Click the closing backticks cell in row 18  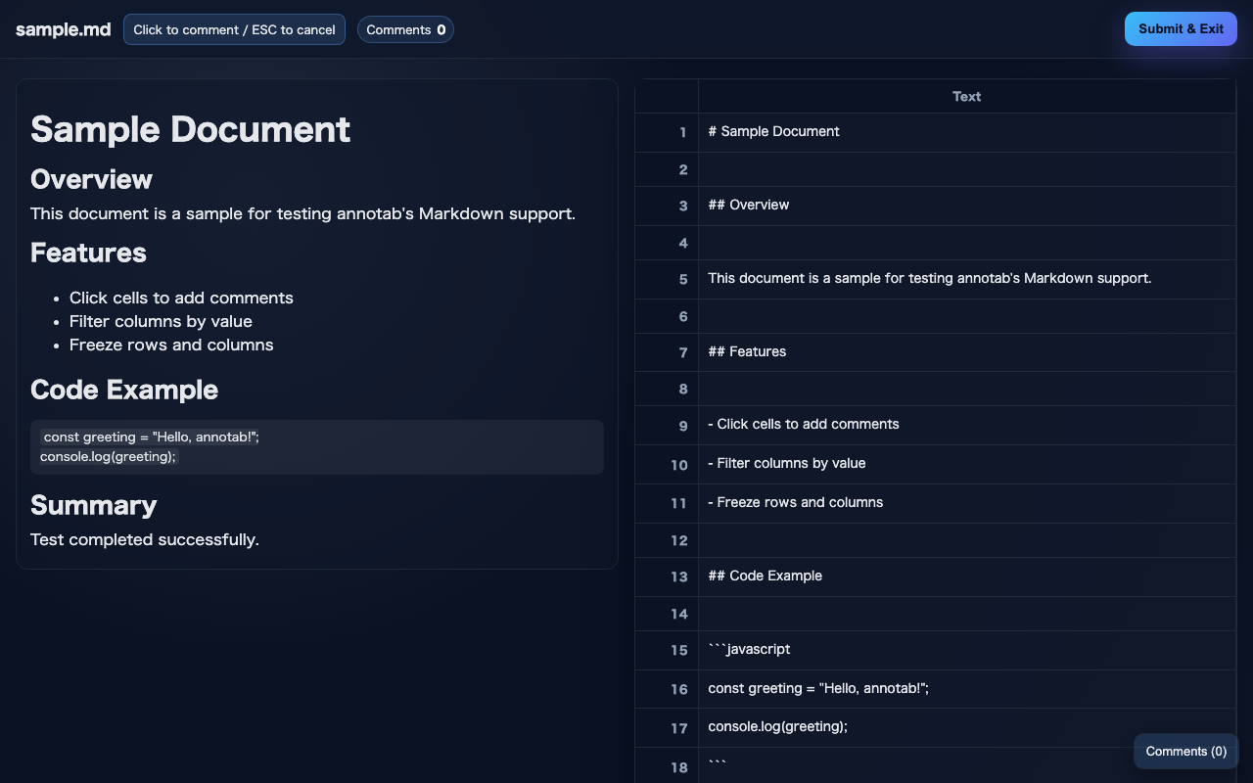(x=966, y=766)
